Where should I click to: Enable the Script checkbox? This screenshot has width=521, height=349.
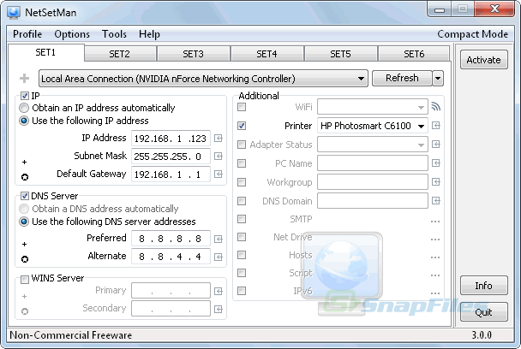click(242, 273)
